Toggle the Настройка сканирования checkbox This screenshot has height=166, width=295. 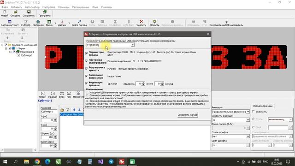(87, 61)
